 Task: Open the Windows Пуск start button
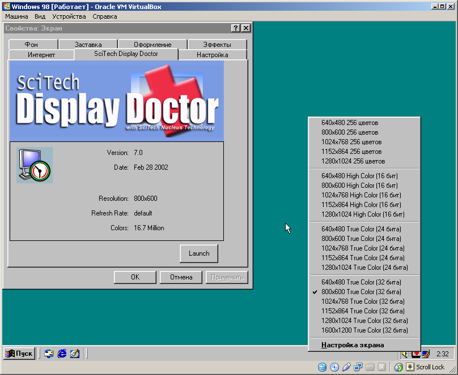pyautogui.click(x=19, y=354)
